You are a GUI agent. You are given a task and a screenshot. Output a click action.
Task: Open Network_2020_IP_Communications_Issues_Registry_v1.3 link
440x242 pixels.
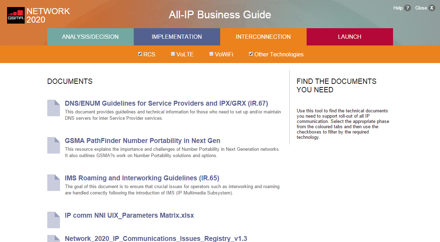[156, 238]
